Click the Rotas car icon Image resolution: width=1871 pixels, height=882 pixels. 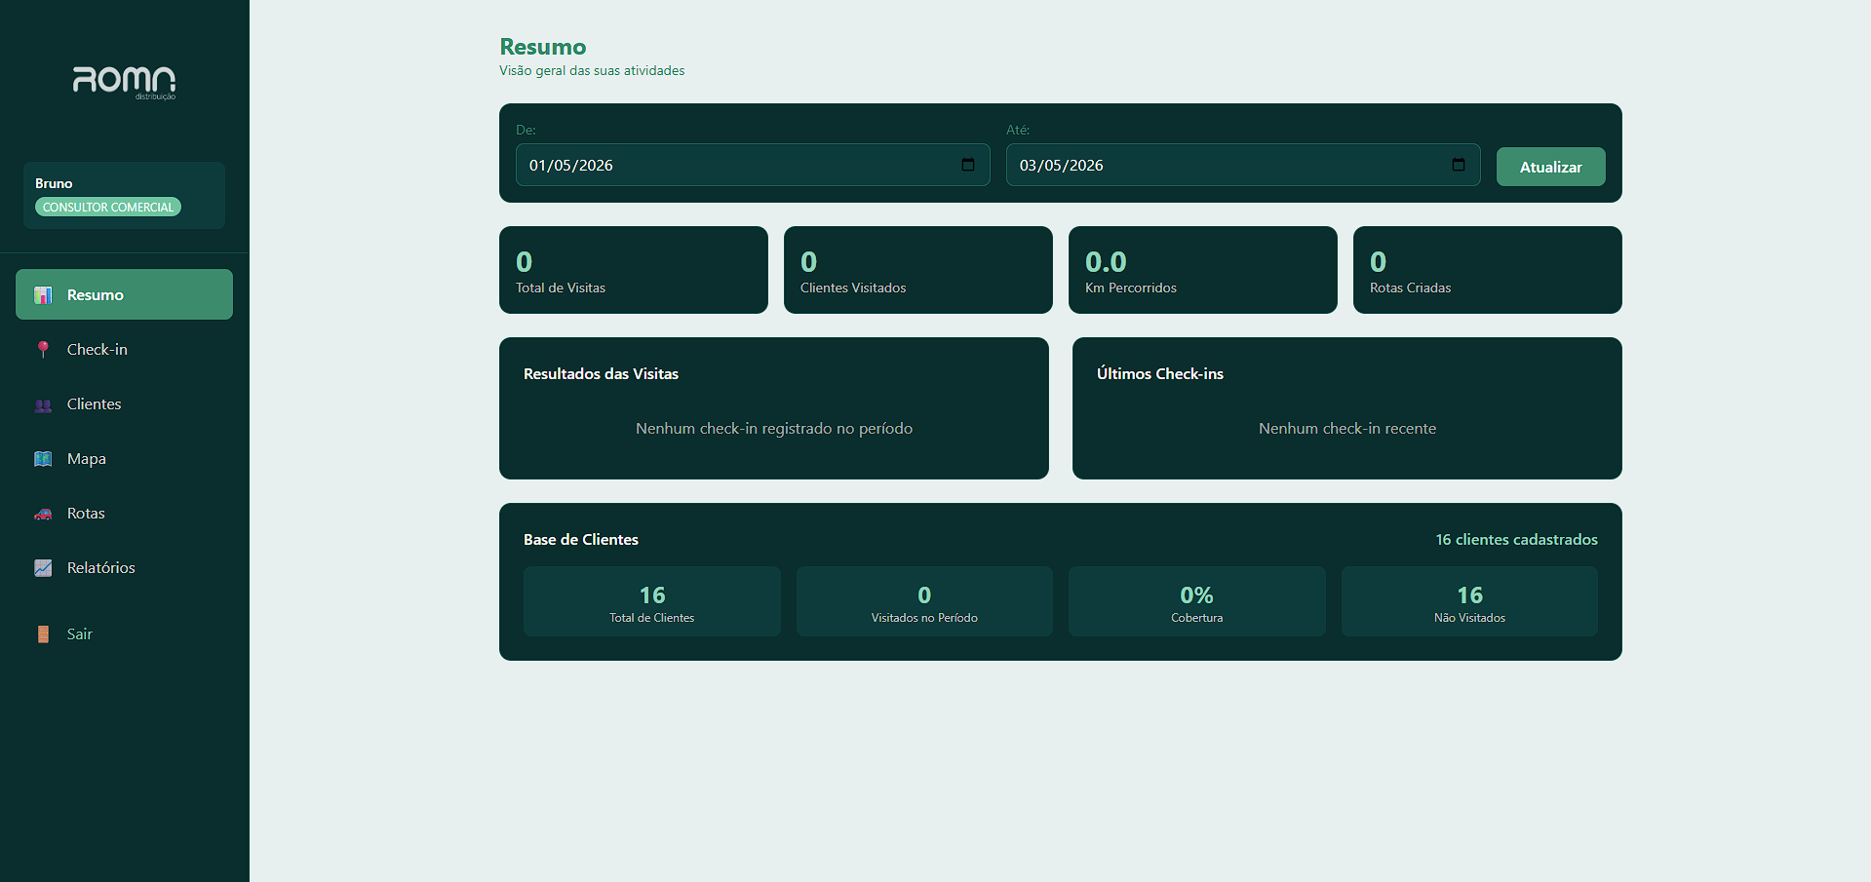43,514
